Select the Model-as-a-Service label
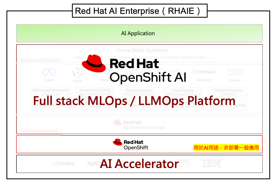271x181 pixels. tap(40, 61)
